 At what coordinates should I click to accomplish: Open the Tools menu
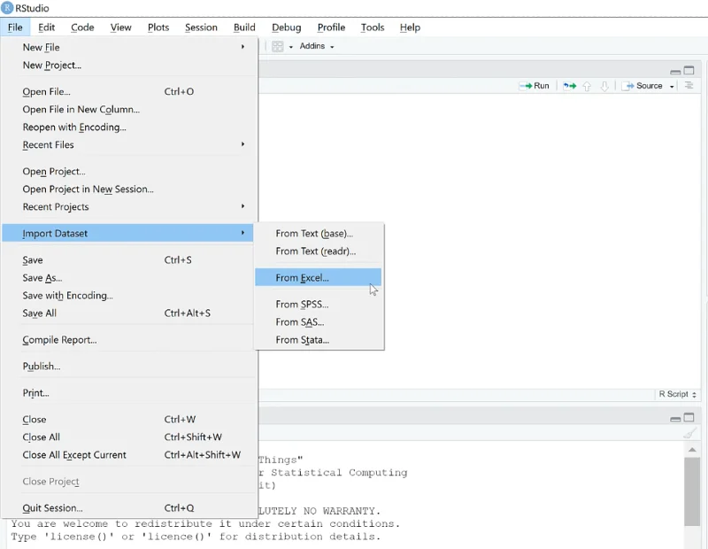pos(373,27)
